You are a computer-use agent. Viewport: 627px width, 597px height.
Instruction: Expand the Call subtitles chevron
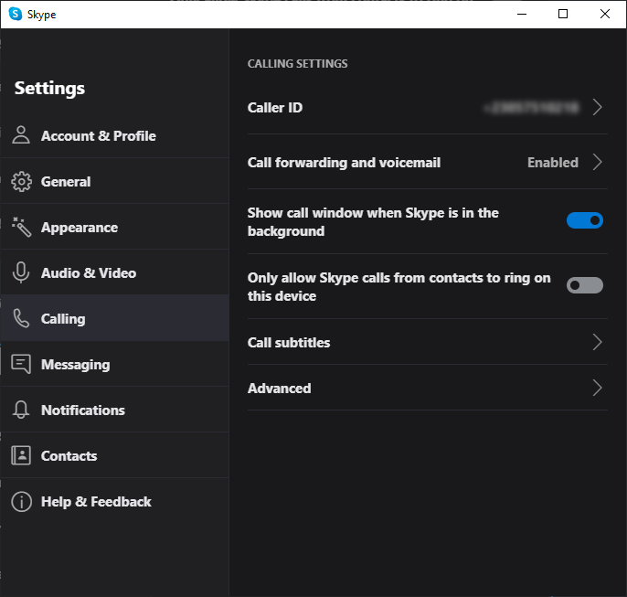pos(597,342)
